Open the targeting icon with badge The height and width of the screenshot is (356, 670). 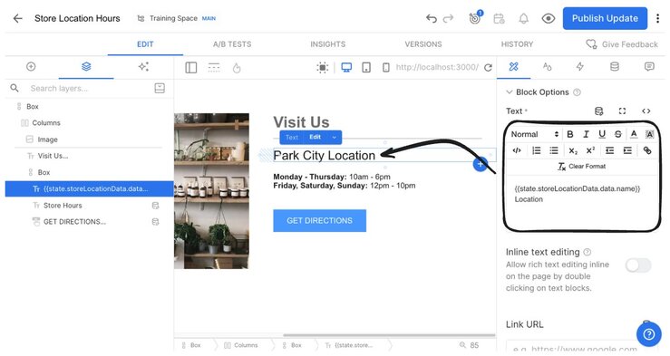click(475, 18)
